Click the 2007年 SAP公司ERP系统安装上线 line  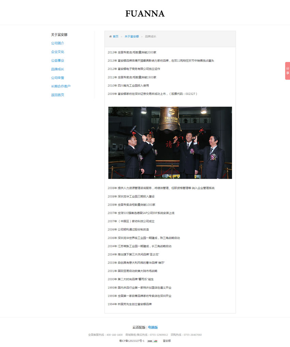[x=141, y=213]
